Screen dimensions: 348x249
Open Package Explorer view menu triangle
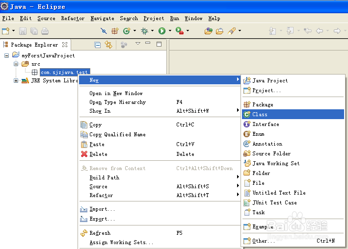(x=138, y=44)
